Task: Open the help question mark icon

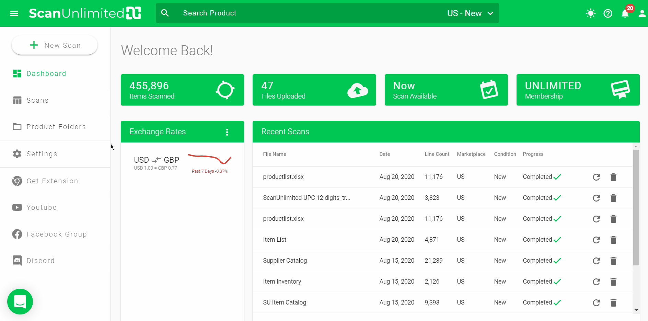Action: (608, 13)
